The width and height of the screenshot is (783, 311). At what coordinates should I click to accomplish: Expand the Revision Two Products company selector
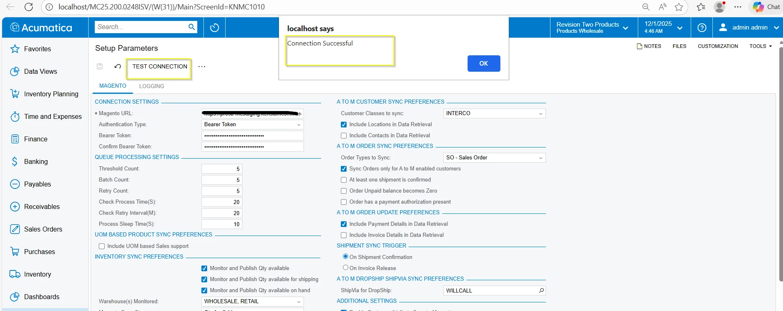pos(593,27)
